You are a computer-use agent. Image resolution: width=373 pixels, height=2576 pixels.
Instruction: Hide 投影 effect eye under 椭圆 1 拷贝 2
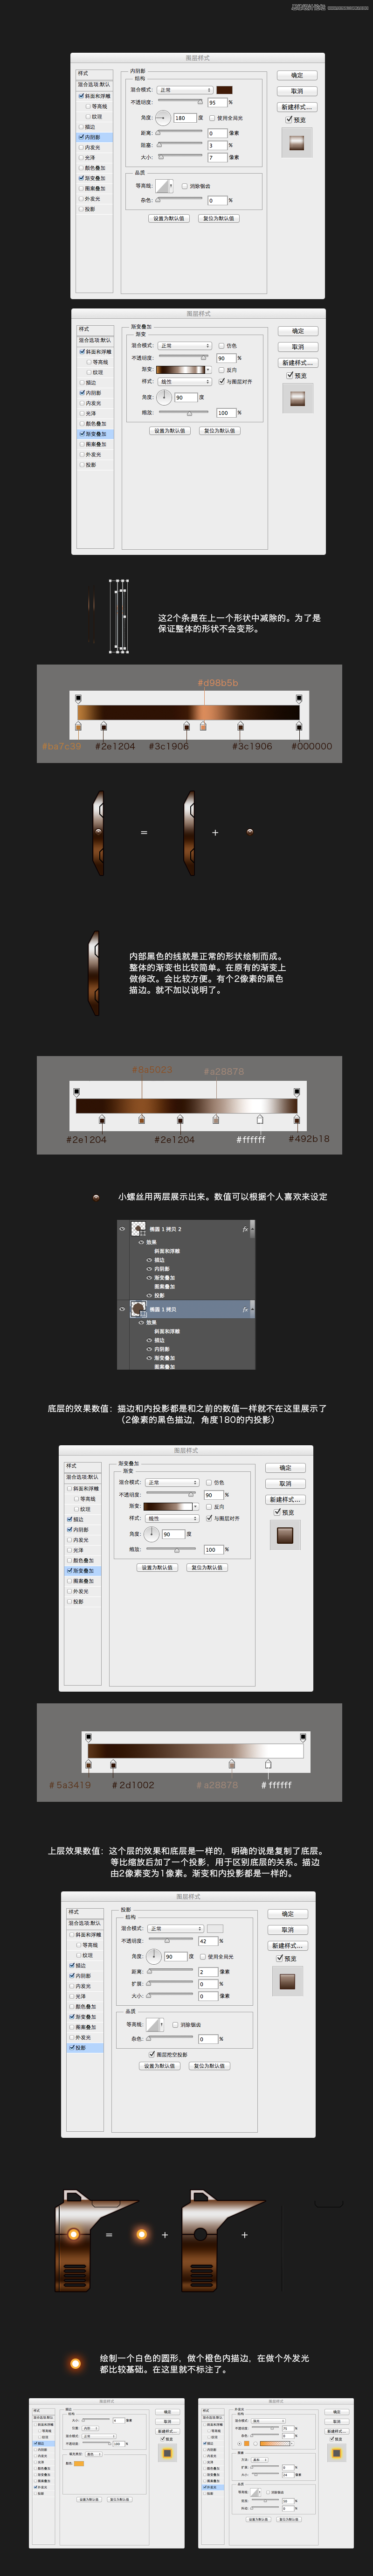(x=149, y=1295)
